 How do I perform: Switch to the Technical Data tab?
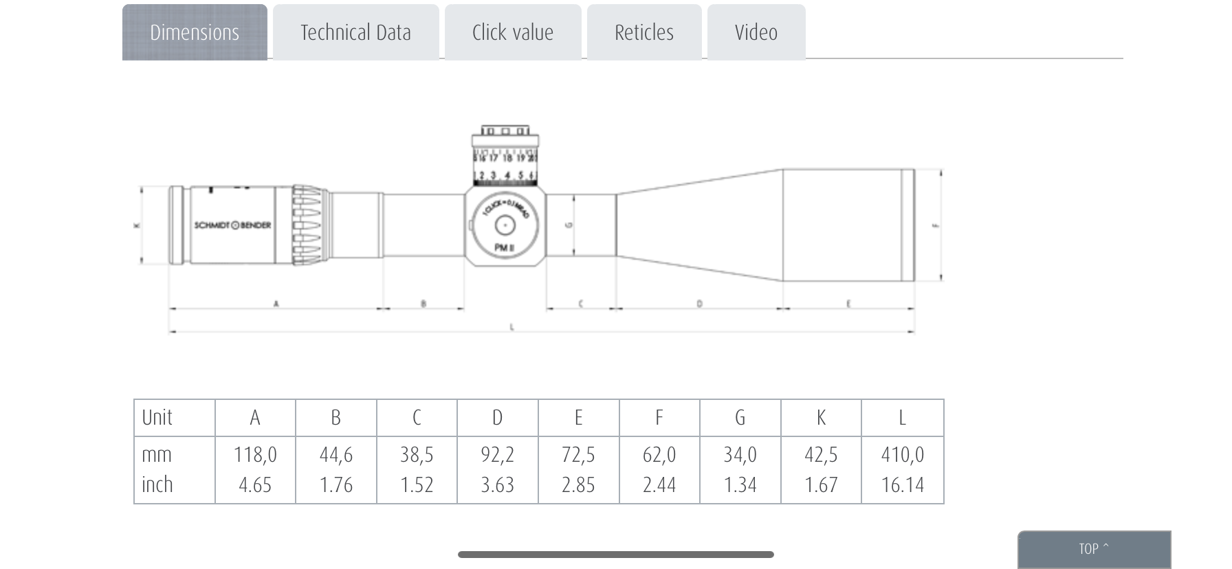point(355,32)
